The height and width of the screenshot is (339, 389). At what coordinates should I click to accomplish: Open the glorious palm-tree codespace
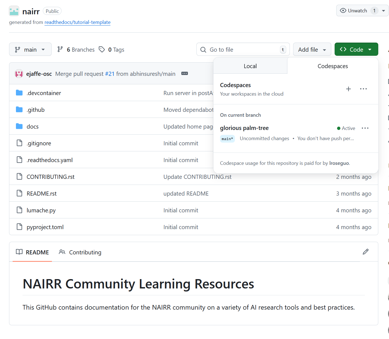(244, 128)
